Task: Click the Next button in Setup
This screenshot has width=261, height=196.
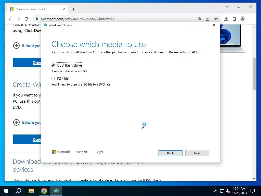Action: coord(197,153)
